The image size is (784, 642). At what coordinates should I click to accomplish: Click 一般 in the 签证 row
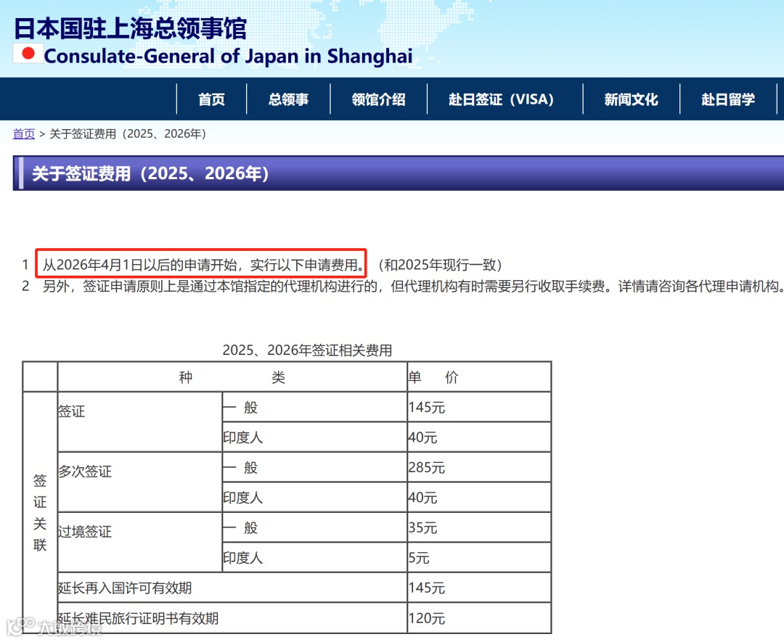[314, 407]
